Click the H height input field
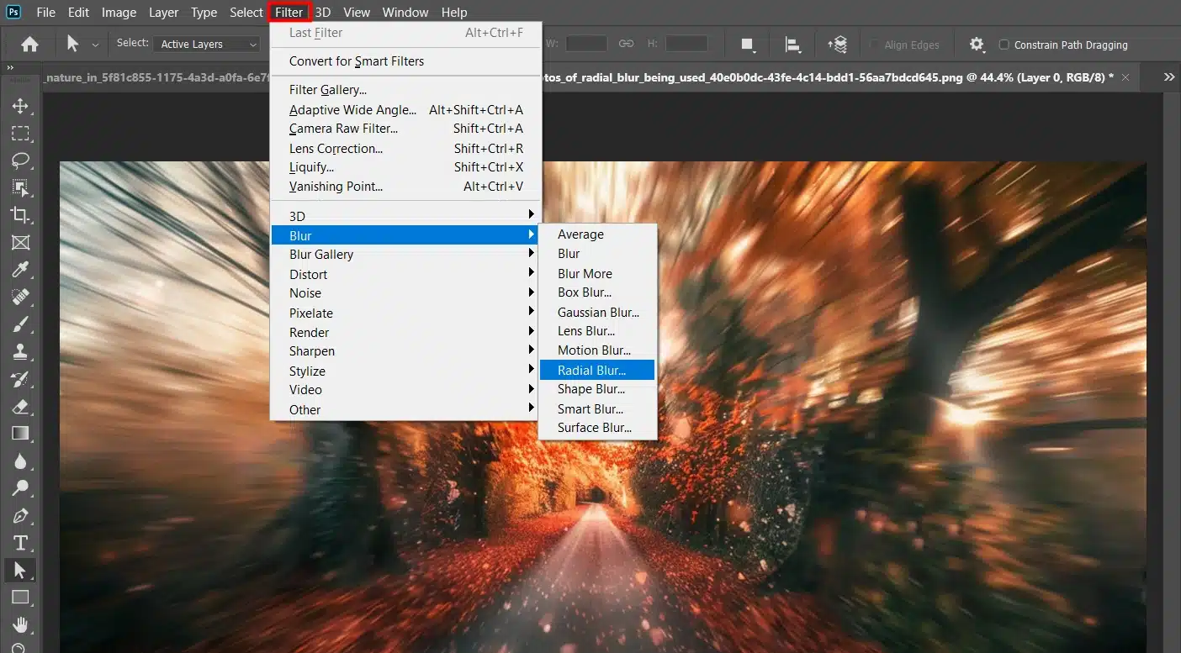 coord(686,44)
